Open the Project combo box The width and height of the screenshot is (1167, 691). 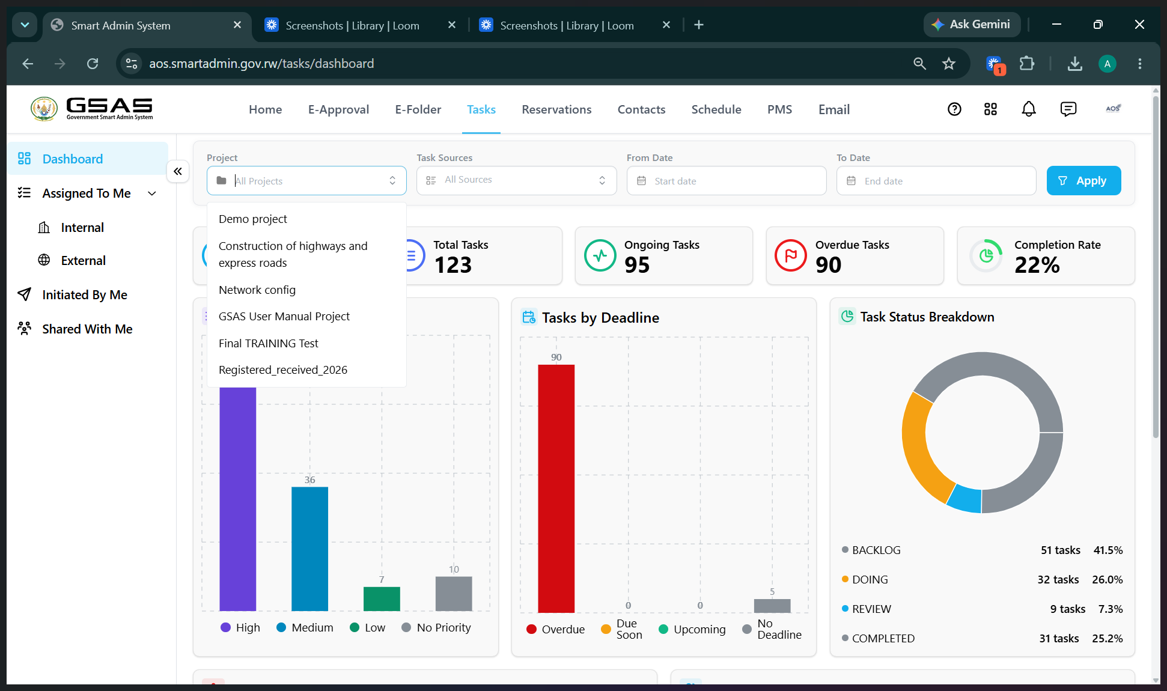pyautogui.click(x=306, y=181)
